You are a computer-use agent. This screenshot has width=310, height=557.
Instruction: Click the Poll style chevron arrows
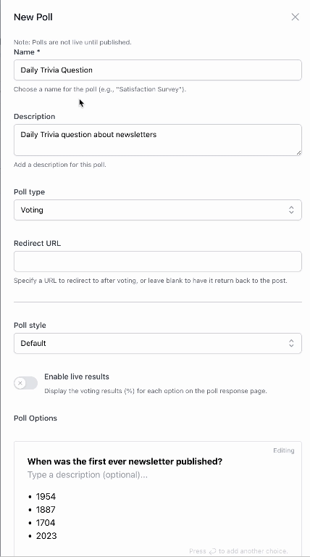point(291,343)
